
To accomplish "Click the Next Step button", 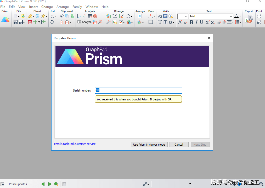I will pos(200,145).
